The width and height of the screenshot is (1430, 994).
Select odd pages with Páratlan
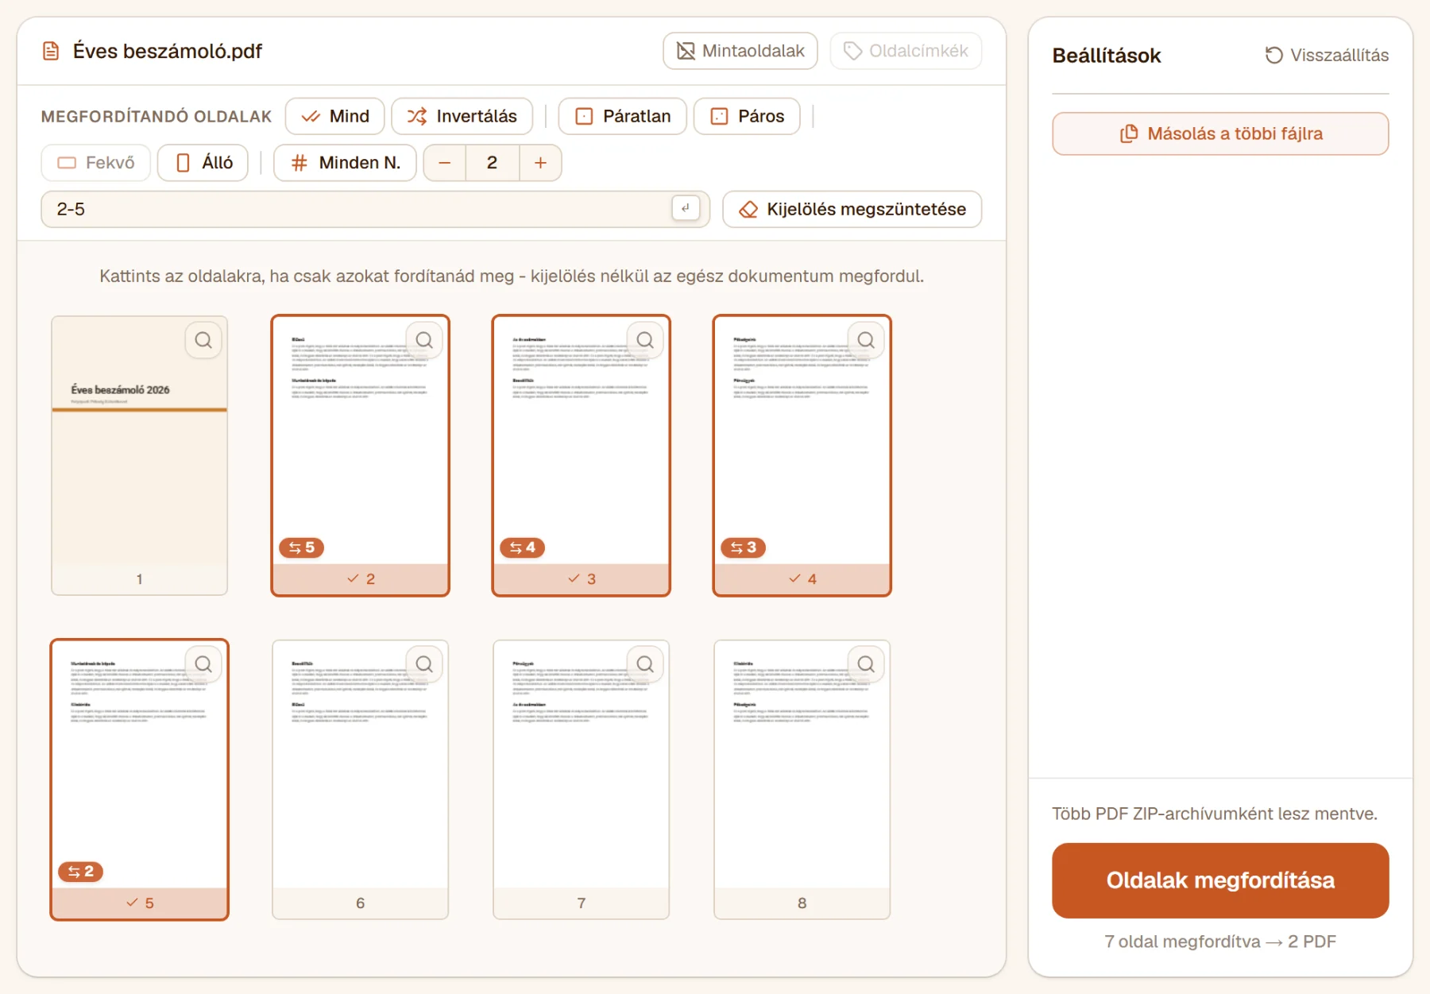(x=623, y=116)
